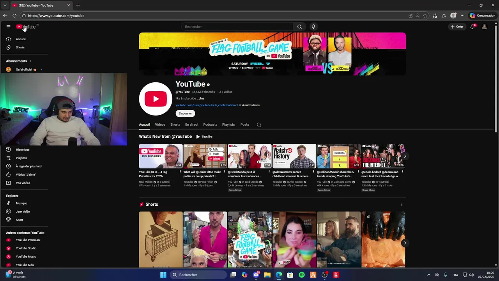This screenshot has height=281, width=499.
Task: Open the browser zoom-out indicator
Action: point(418,16)
